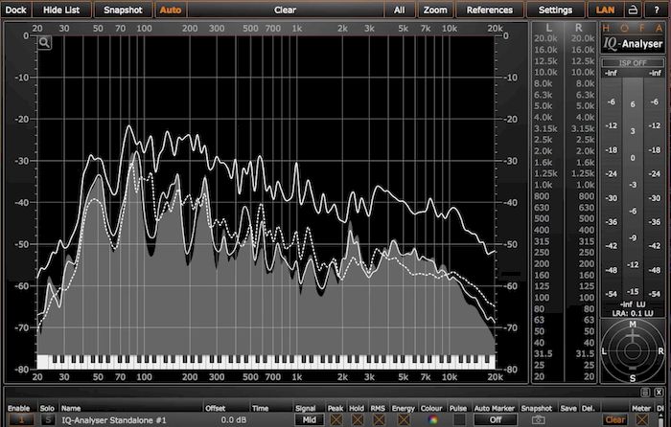Click the -inf LU loudness readout
The image size is (671, 427).
633,304
